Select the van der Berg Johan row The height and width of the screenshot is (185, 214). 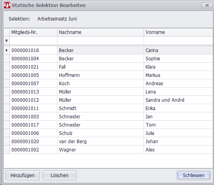tap(108, 141)
